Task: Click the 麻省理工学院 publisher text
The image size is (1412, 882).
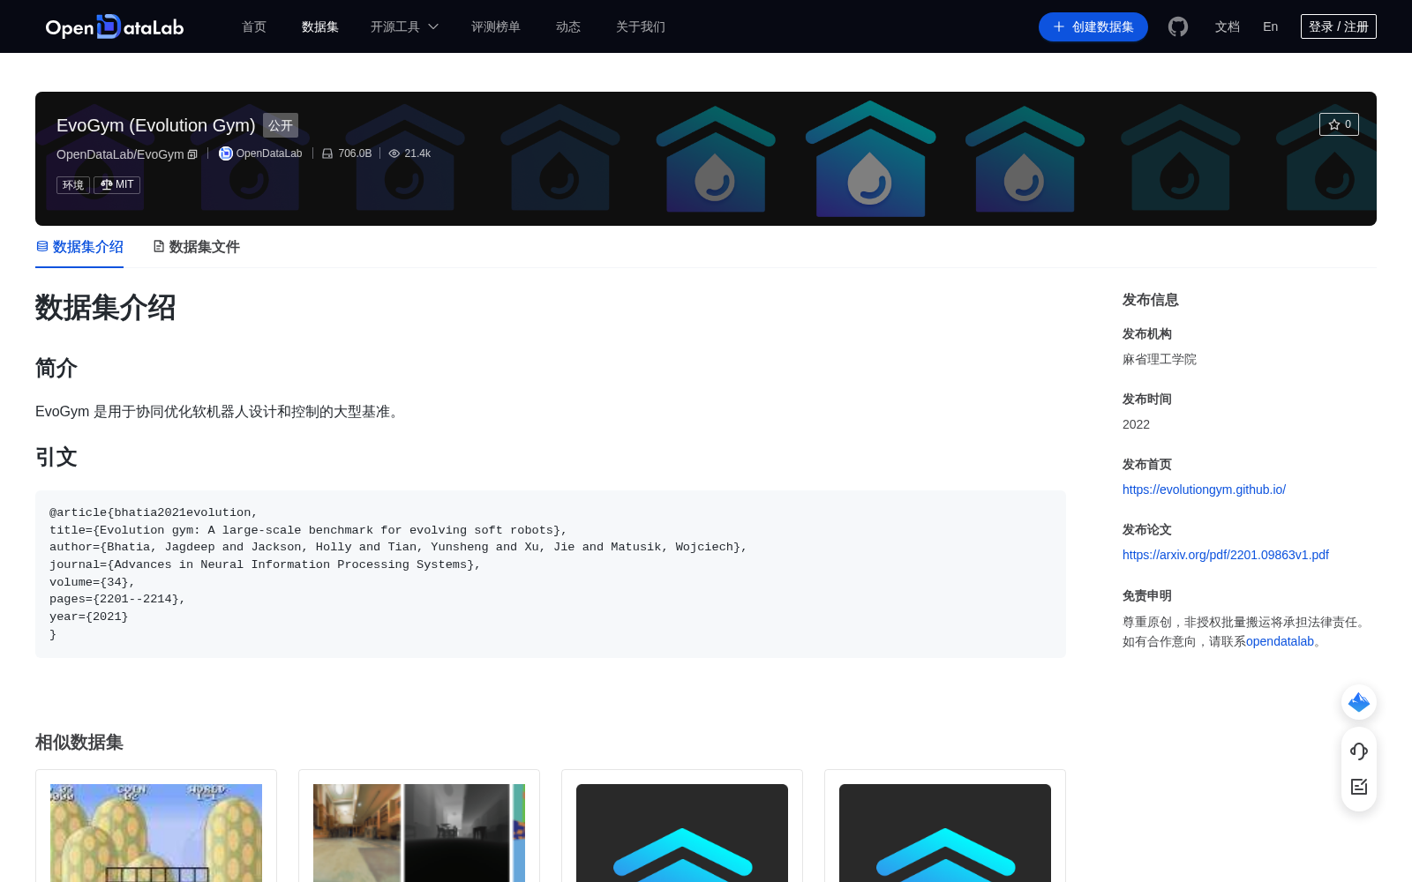Action: point(1160,359)
